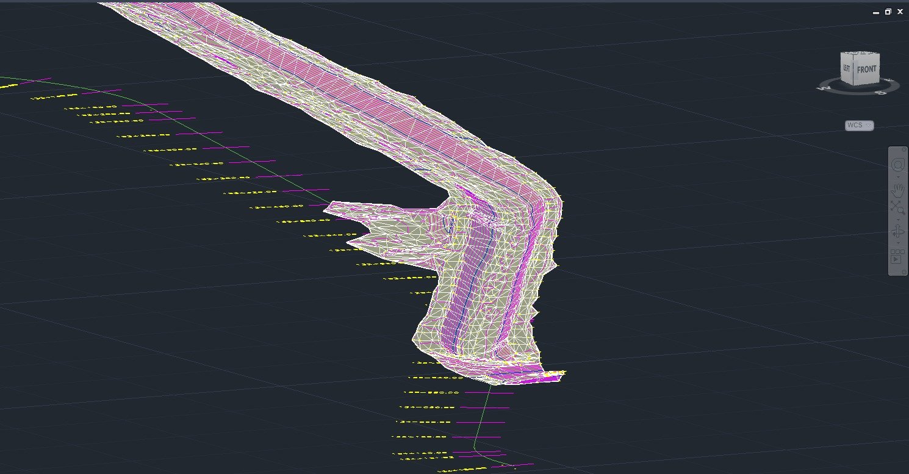The width and height of the screenshot is (909, 474).
Task: Activate the Pan hand tool
Action: [897, 190]
